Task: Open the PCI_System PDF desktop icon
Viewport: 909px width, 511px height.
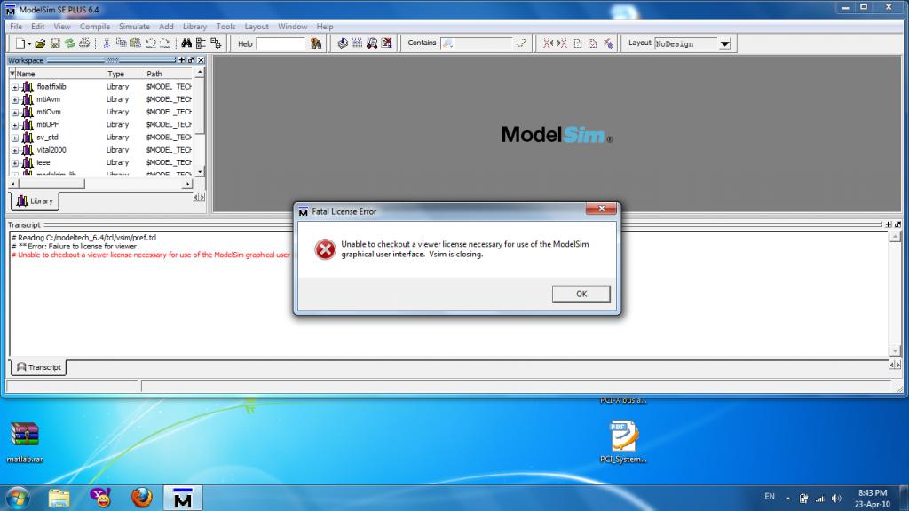Action: pos(623,442)
